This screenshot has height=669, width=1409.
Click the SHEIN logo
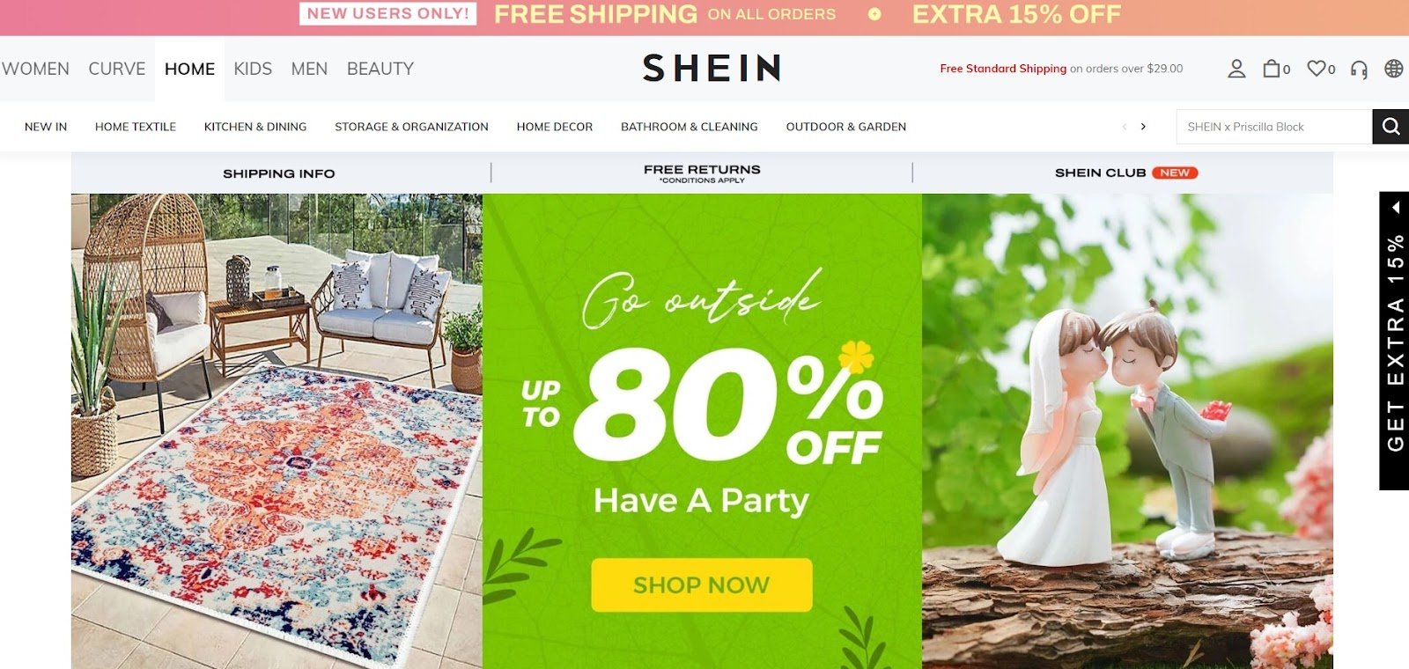(712, 68)
